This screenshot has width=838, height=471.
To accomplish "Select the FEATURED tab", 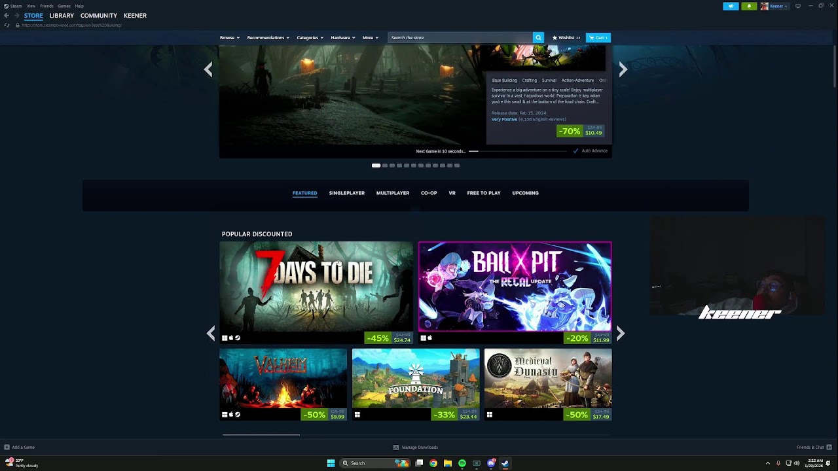I will [305, 193].
